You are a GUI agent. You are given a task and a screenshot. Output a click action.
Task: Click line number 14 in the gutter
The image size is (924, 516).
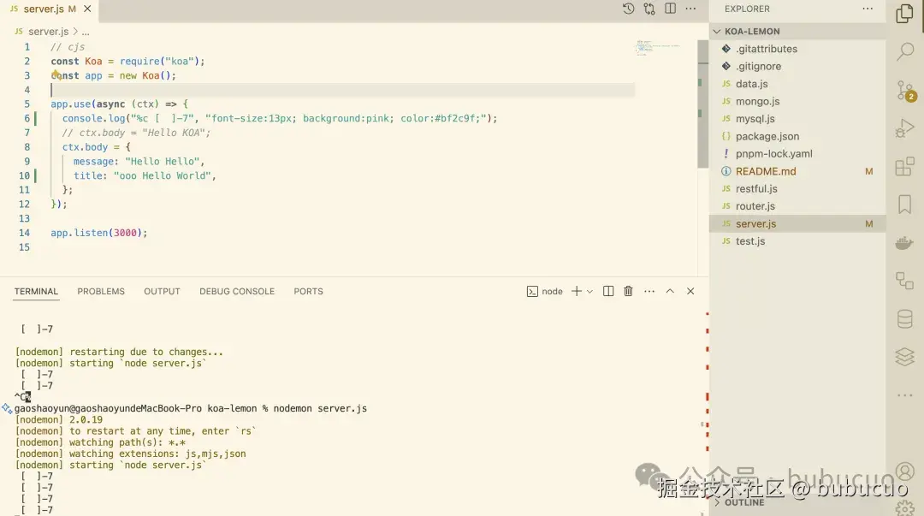click(x=24, y=233)
